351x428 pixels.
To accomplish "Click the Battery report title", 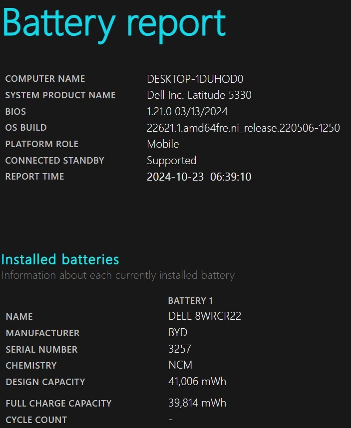I will [114, 24].
